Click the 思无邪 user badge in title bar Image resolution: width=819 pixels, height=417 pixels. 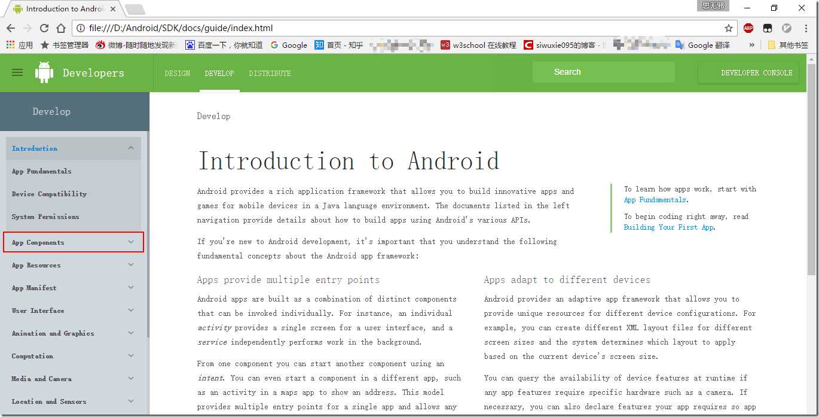[713, 5]
